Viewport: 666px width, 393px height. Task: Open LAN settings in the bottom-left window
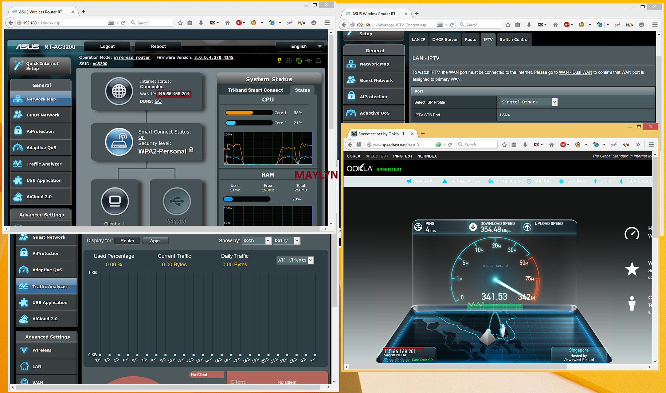point(46,366)
